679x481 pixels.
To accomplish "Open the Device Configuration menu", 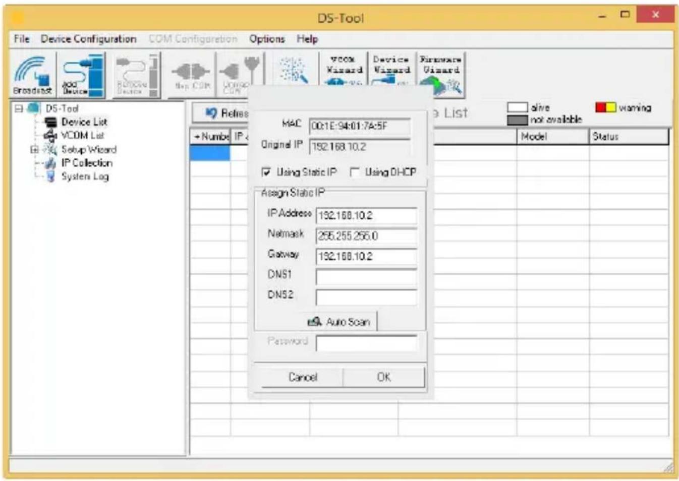I will click(89, 39).
